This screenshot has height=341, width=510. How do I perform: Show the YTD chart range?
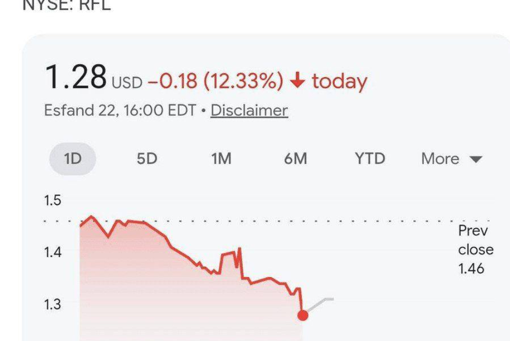tap(370, 159)
